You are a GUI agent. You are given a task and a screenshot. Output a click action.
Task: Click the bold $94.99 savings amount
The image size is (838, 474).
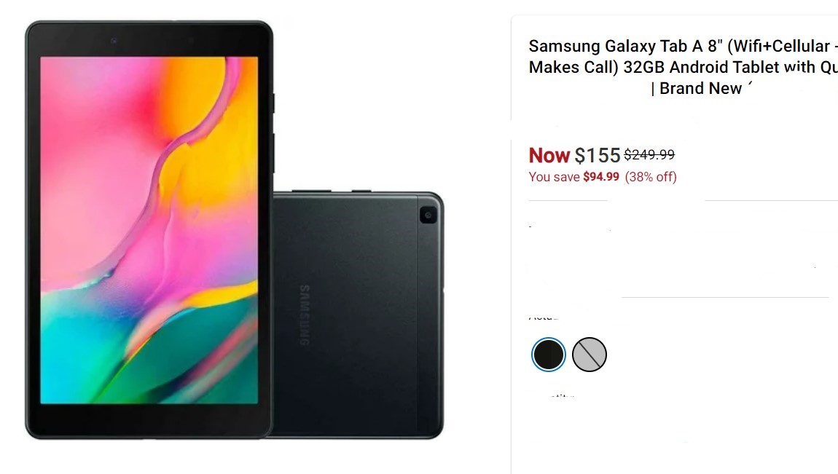pyautogui.click(x=601, y=177)
